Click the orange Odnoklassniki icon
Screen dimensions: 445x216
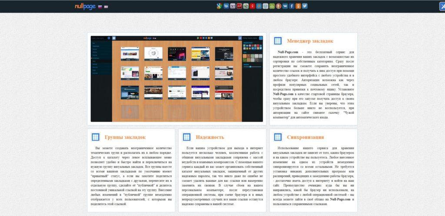click(x=298, y=6)
